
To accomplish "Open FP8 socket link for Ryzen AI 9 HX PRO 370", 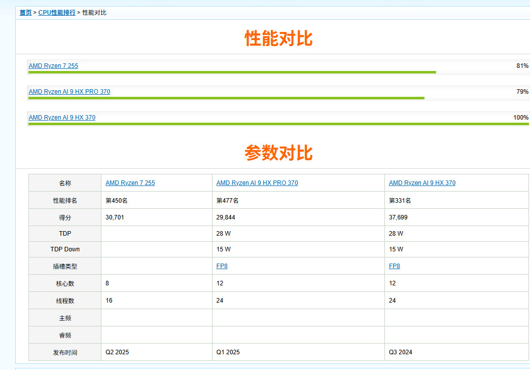I will 222,266.
